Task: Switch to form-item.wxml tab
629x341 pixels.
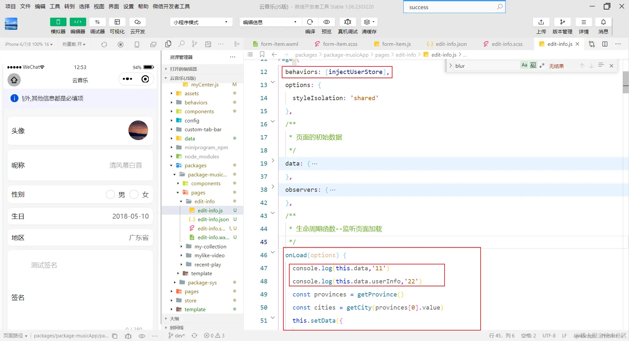Action: [276, 44]
